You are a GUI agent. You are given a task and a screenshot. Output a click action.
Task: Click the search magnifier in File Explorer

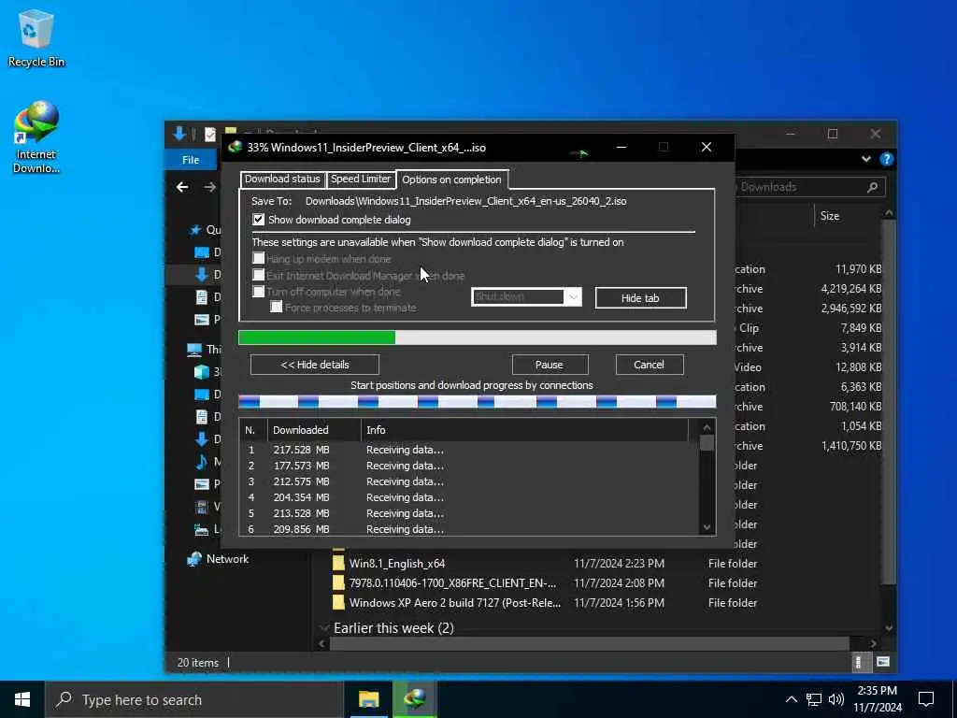click(x=873, y=187)
